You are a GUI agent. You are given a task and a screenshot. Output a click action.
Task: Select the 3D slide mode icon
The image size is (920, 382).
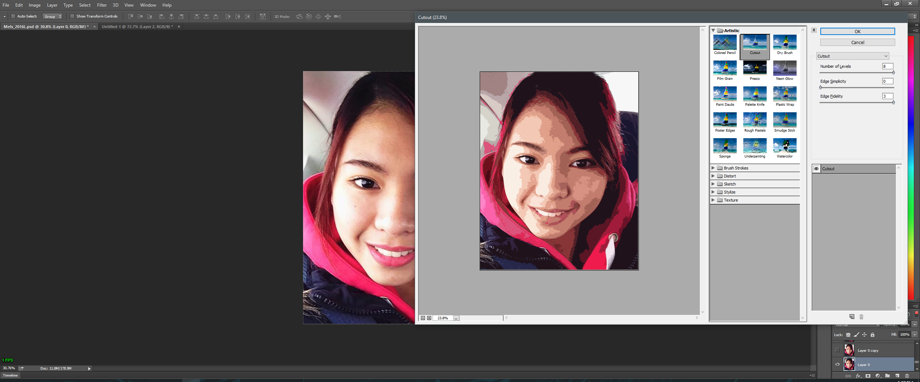[x=328, y=16]
